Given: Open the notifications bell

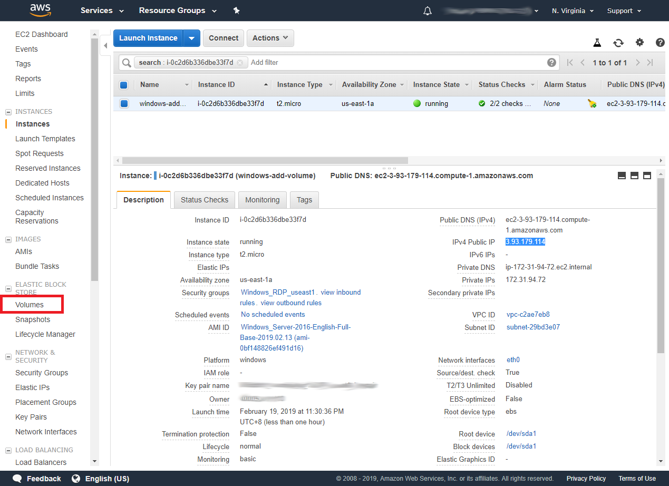Looking at the screenshot, I should [427, 10].
